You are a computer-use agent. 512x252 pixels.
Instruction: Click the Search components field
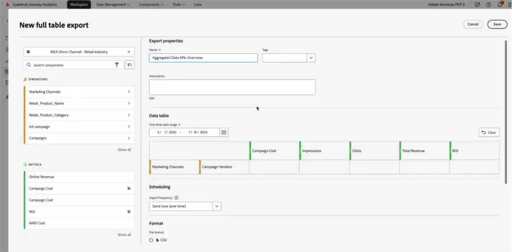[x=73, y=65]
